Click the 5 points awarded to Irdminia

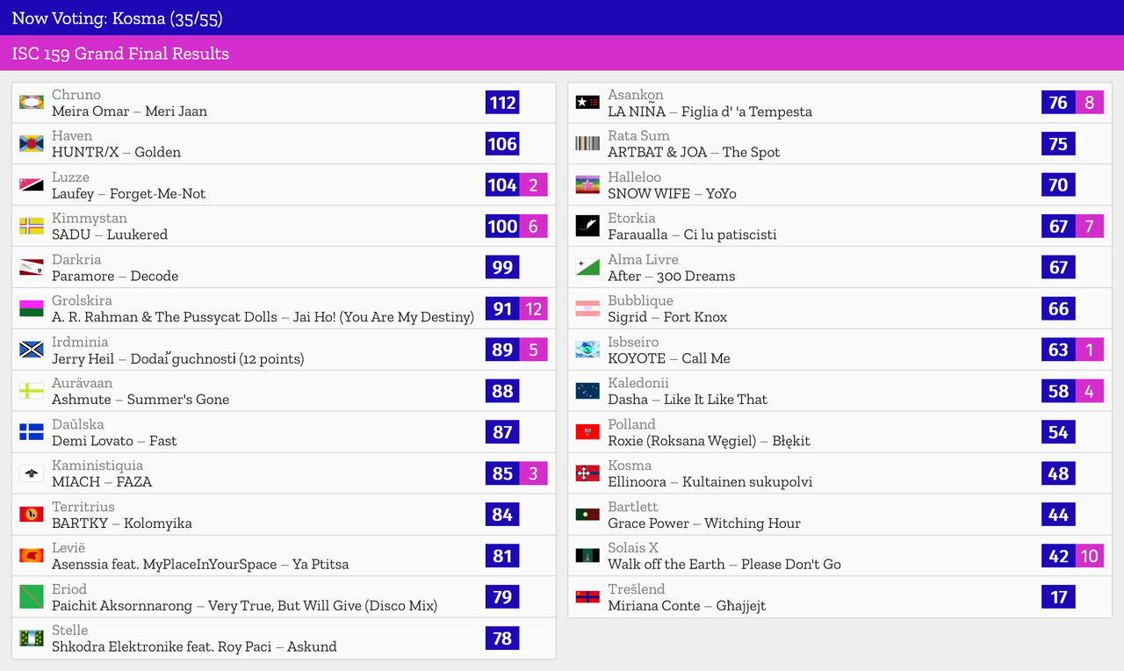[533, 350]
